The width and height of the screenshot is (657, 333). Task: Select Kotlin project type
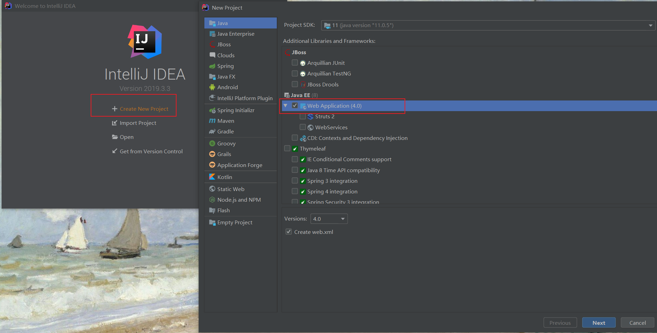point(240,177)
